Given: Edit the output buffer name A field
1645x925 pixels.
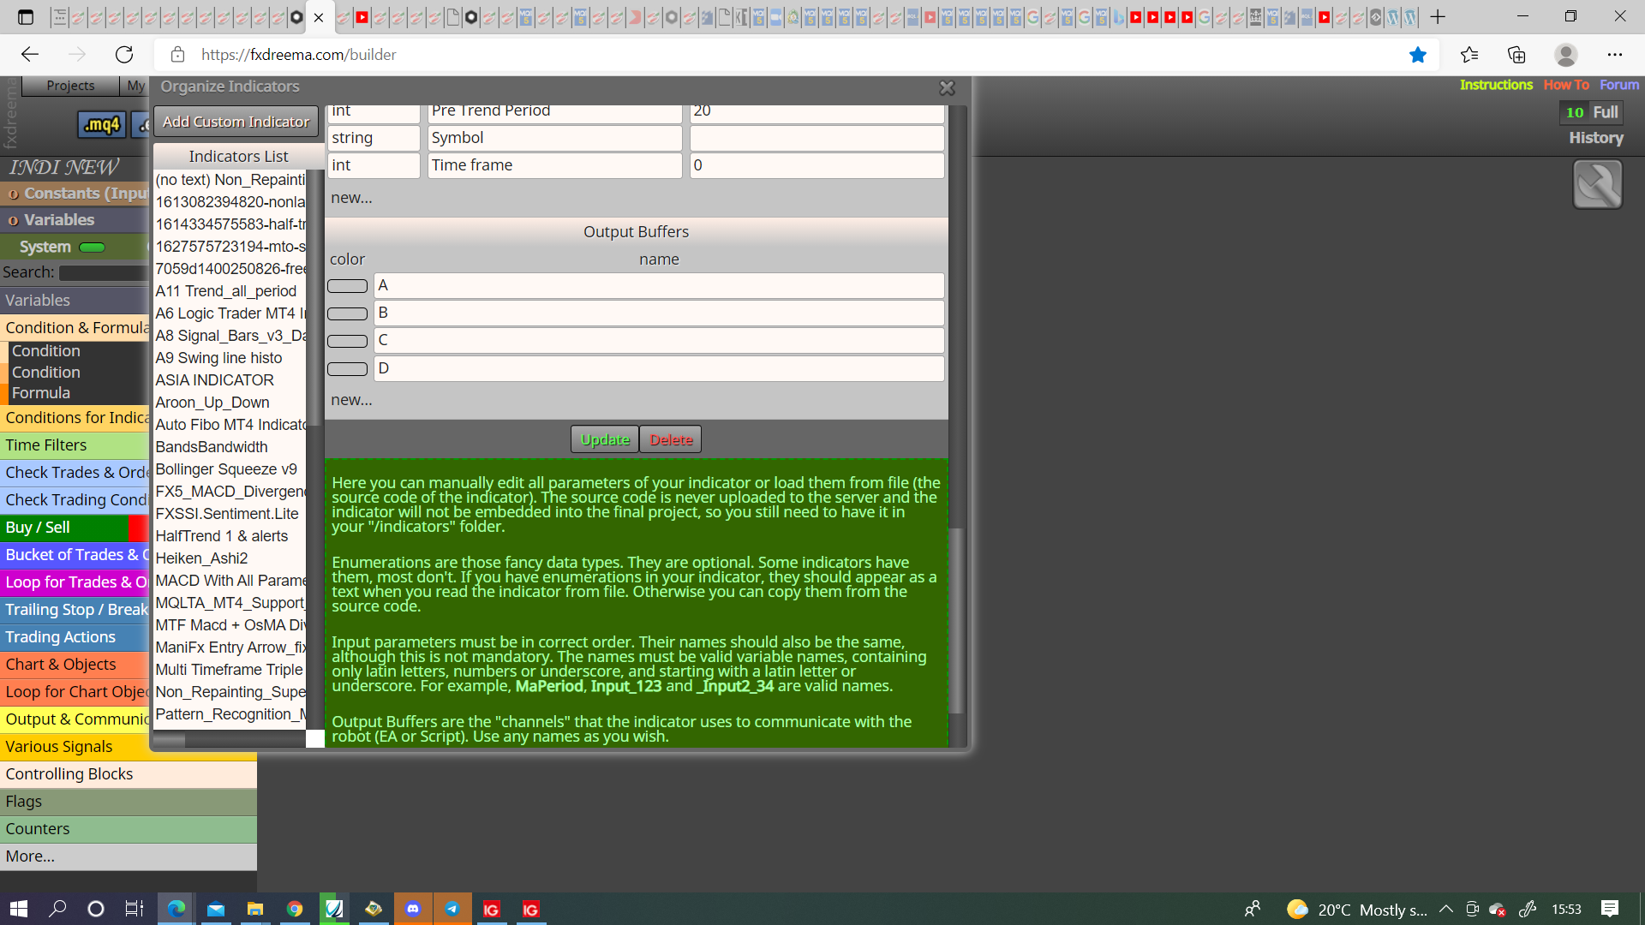Looking at the screenshot, I should [659, 285].
